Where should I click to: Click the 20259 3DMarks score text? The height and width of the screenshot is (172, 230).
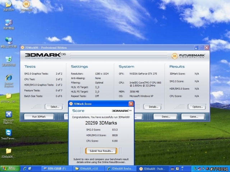(101, 123)
